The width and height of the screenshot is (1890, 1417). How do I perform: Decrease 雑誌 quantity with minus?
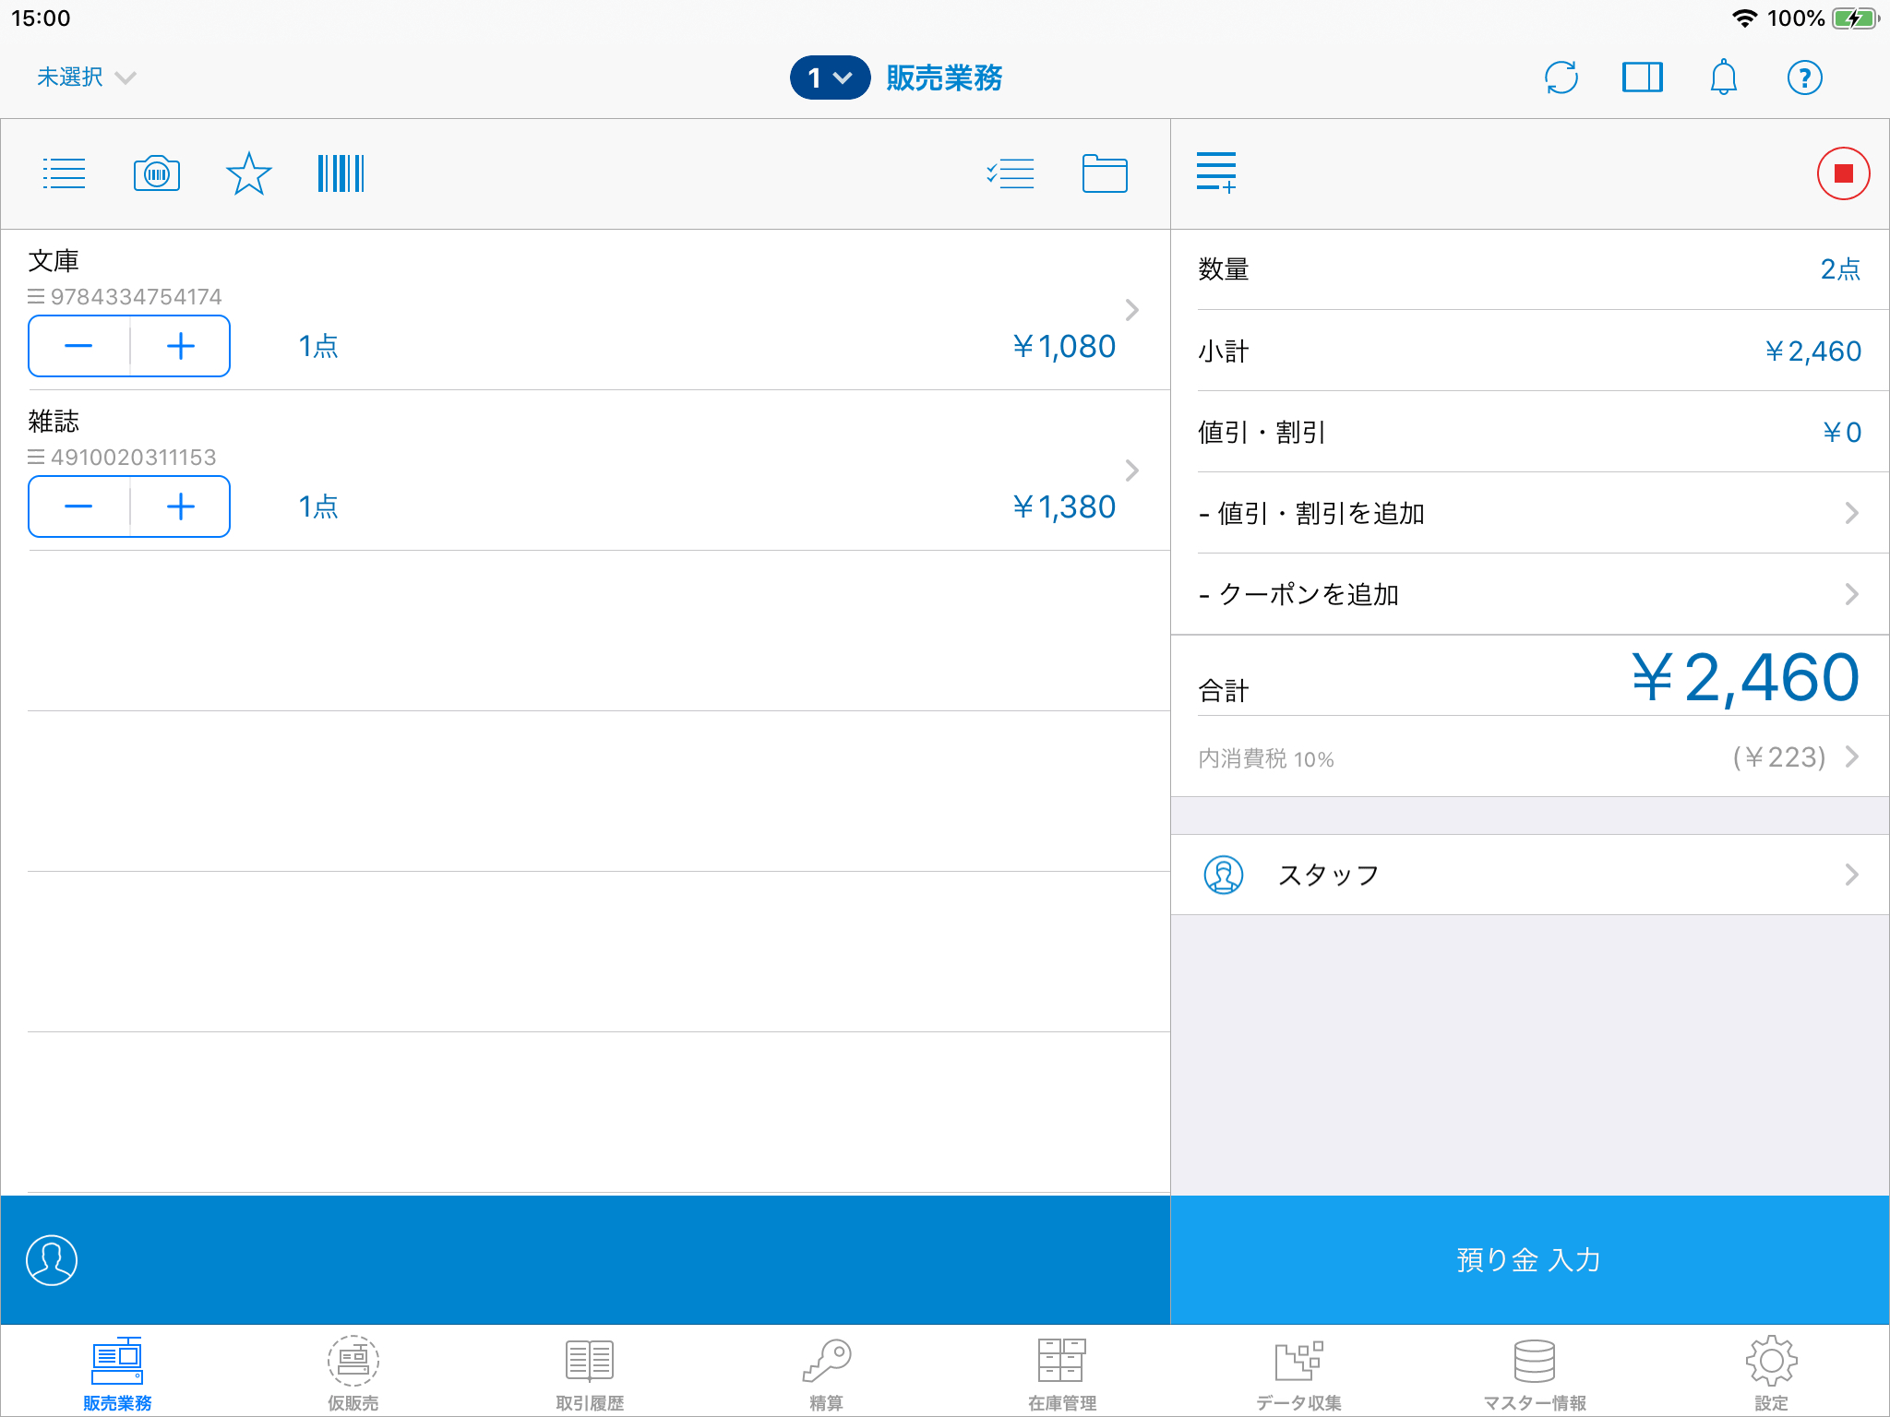[x=78, y=507]
